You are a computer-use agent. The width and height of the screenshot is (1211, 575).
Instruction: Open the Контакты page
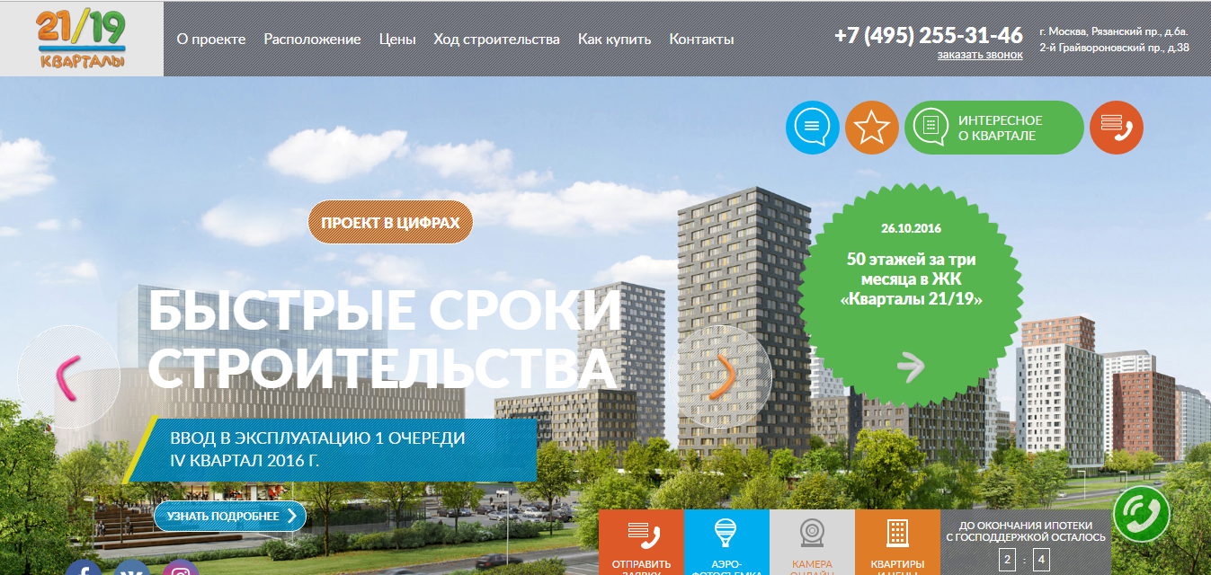click(x=701, y=40)
